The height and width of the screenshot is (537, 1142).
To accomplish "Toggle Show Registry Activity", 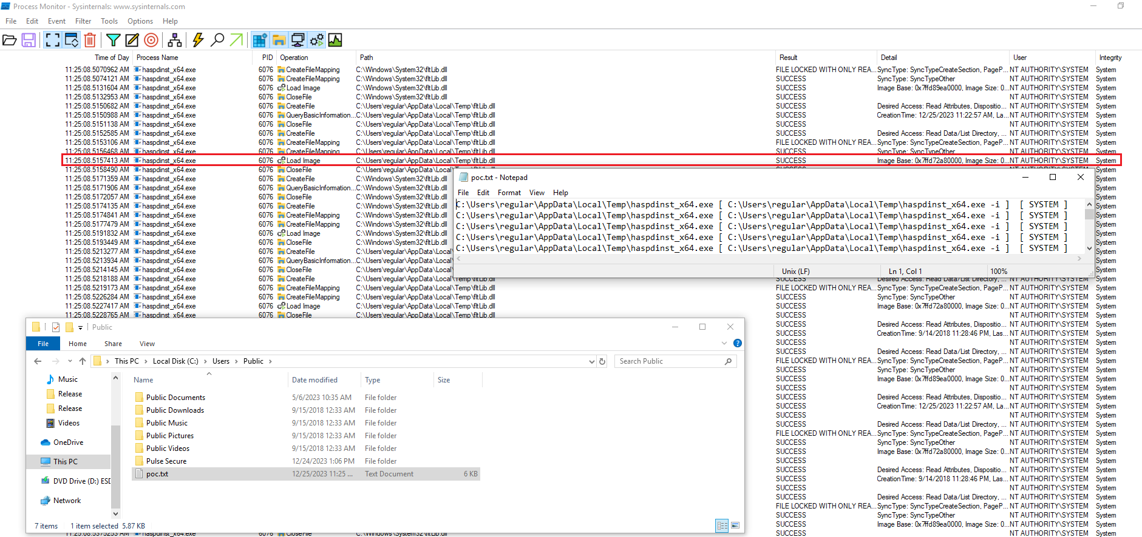I will (x=260, y=40).
